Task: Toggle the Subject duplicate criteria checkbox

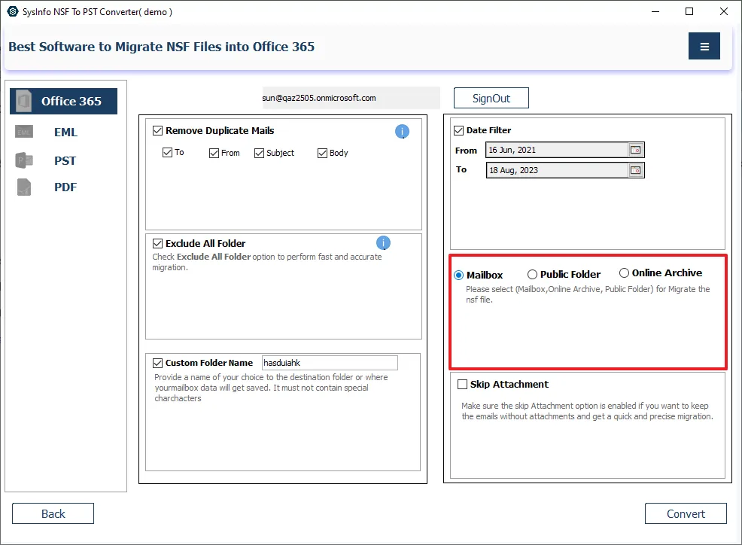Action: tap(260, 153)
